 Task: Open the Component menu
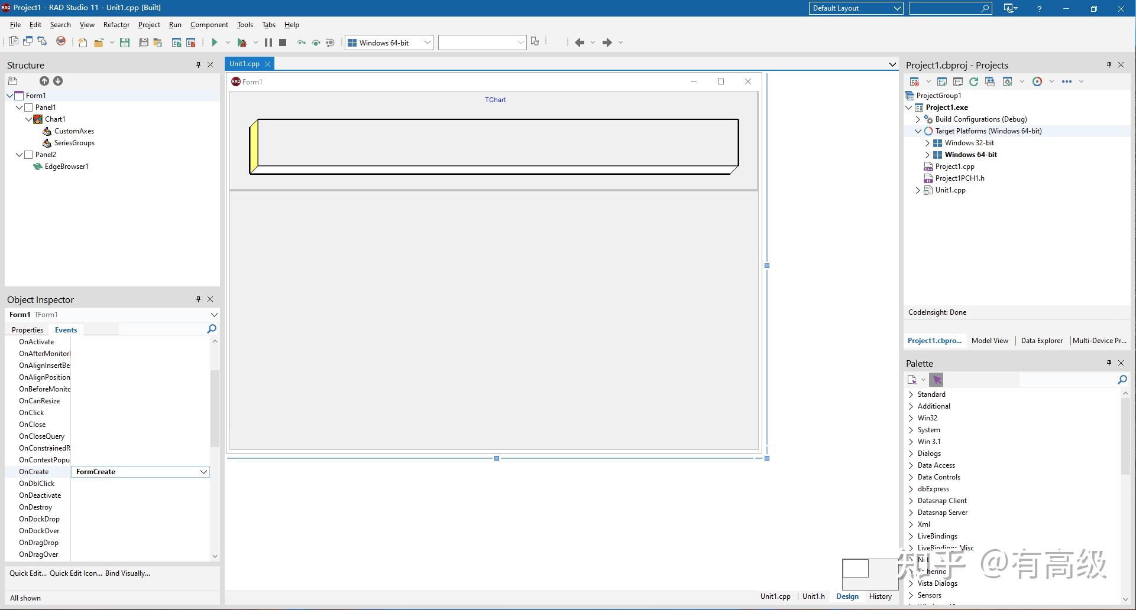click(x=209, y=24)
